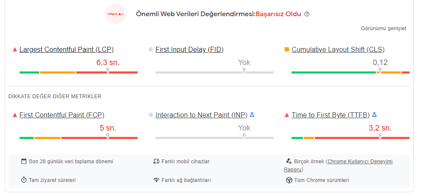Open the Time to First Byte (TTFB) link
Screen dimensions: 430x196
pyautogui.click(x=330, y=115)
